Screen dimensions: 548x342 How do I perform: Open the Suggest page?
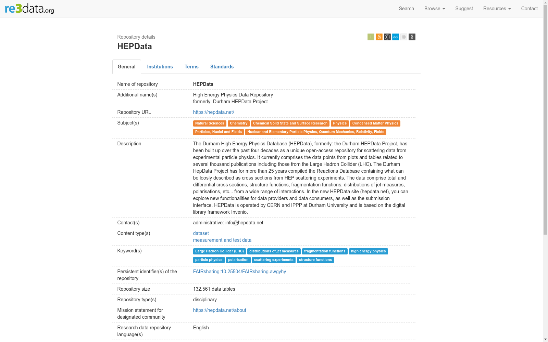(x=464, y=9)
